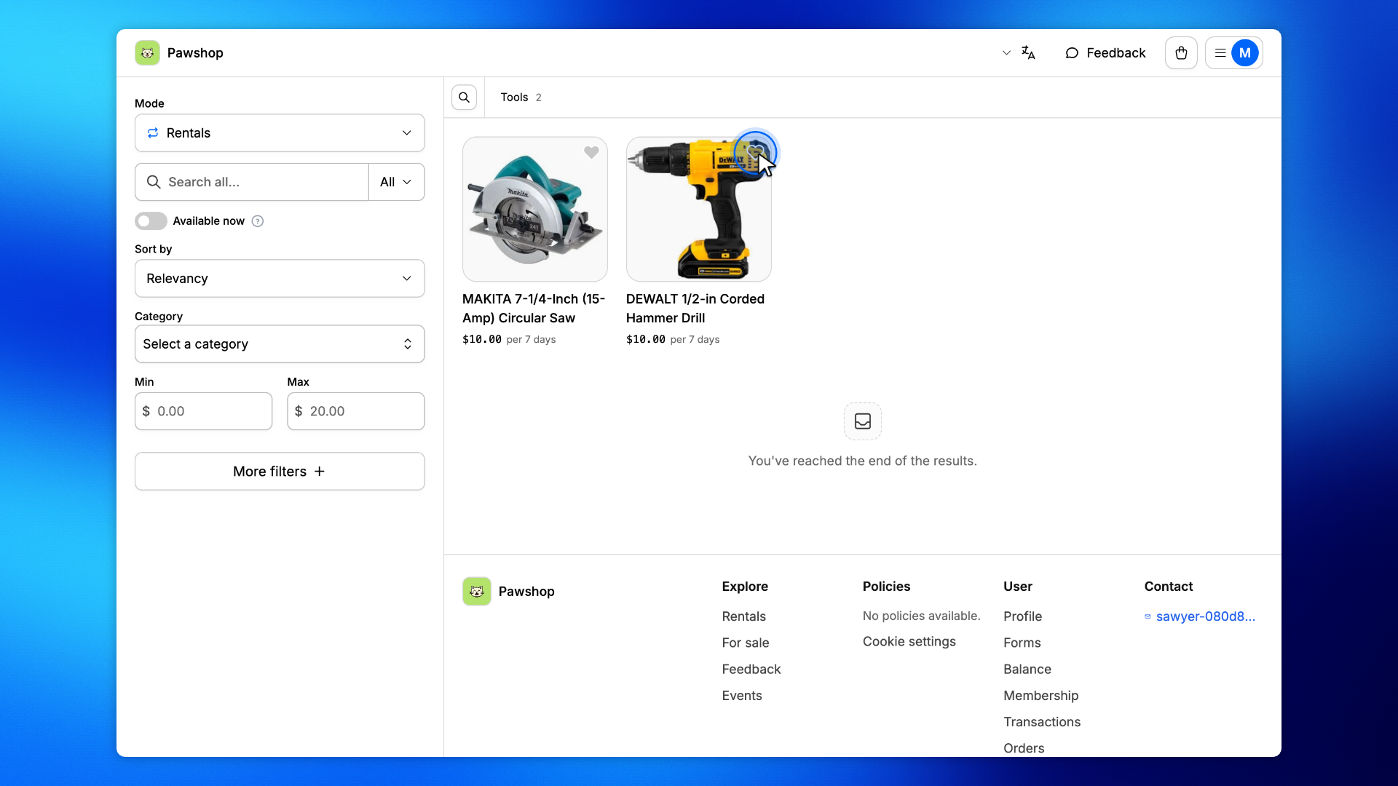This screenshot has height=786, width=1398.
Task: Open Feedback link in footer Explore
Action: [751, 670]
